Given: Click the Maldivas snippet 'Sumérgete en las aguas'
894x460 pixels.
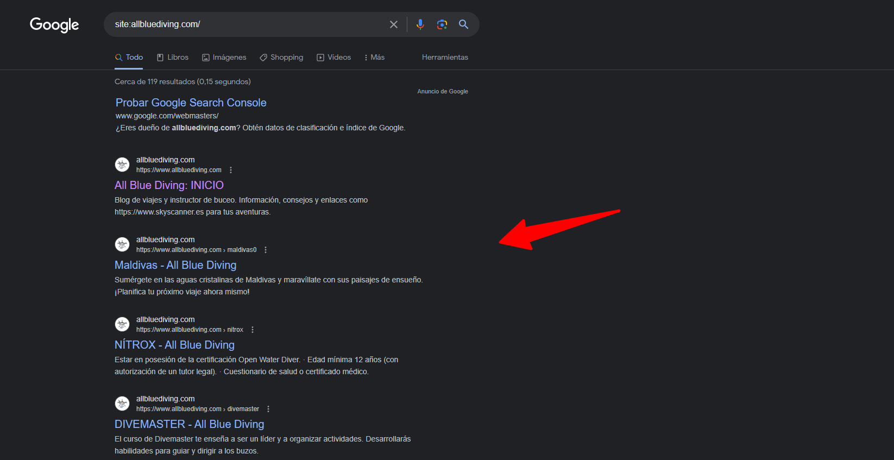Looking at the screenshot, I should [269, 286].
